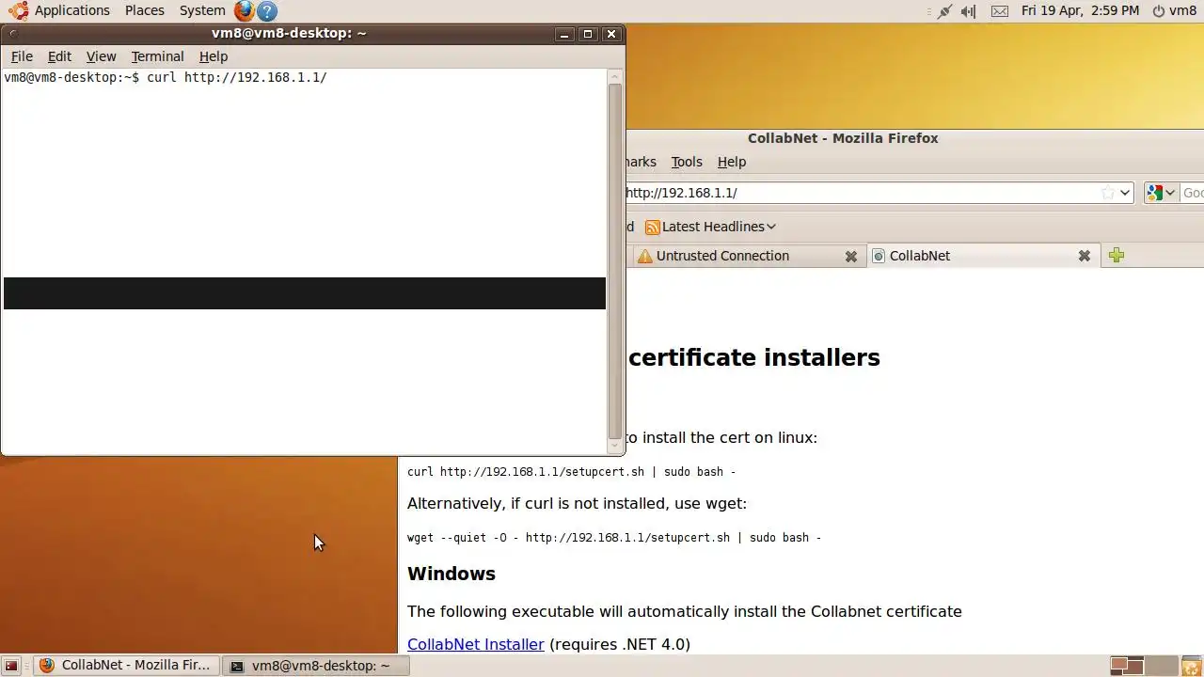Close the CollabNet tab

1084,256
